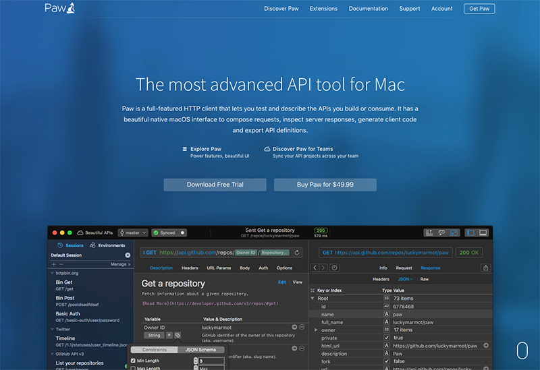Click the Get Paw button
This screenshot has width=540, height=370.
pyautogui.click(x=479, y=9)
